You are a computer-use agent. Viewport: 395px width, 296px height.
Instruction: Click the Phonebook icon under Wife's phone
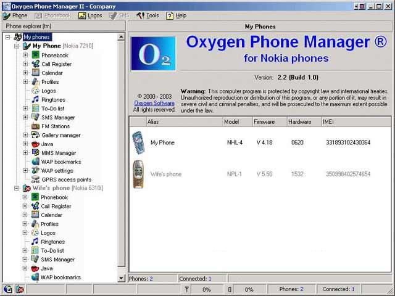point(35,197)
